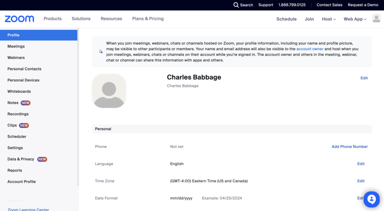Click the Request a Demo link

point(363,5)
